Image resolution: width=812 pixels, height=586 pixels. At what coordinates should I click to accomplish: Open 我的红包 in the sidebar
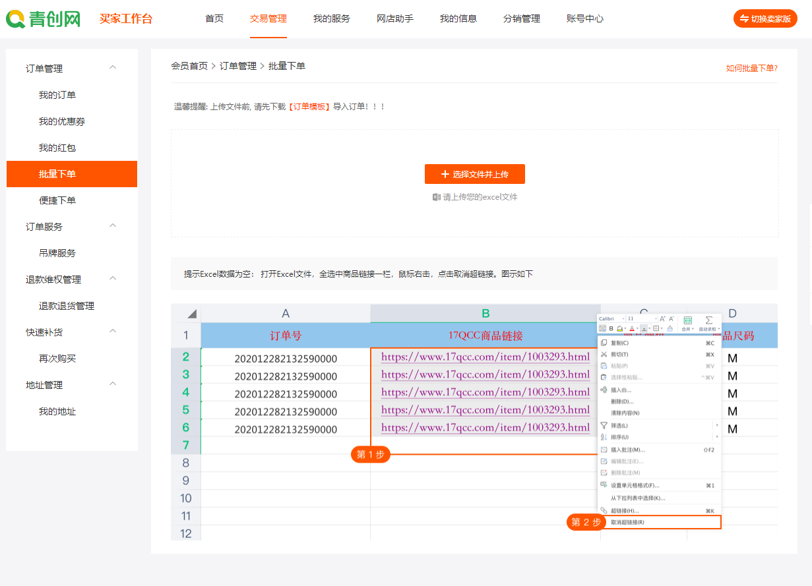pyautogui.click(x=57, y=148)
